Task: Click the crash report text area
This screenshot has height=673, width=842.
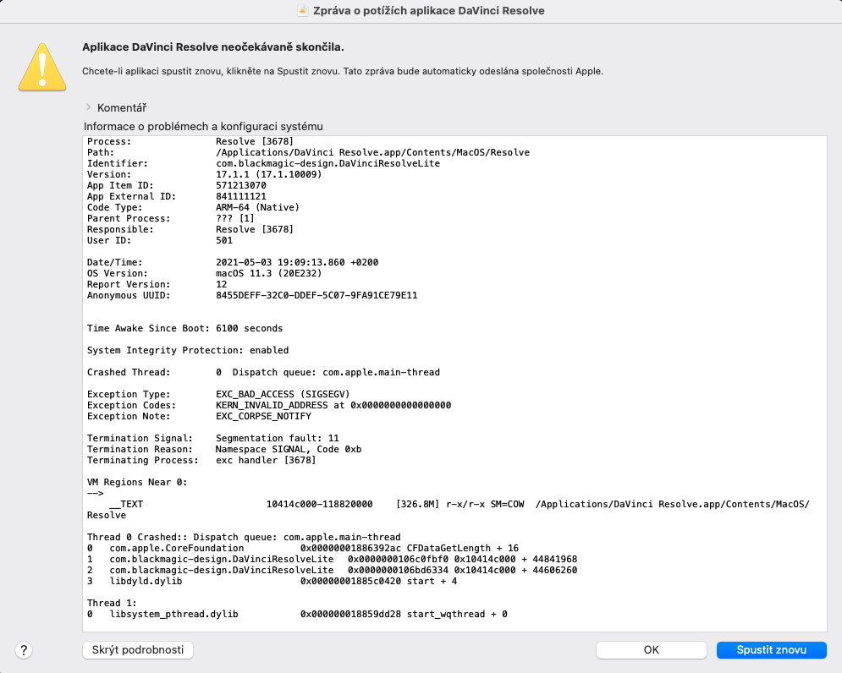Action: [454, 383]
